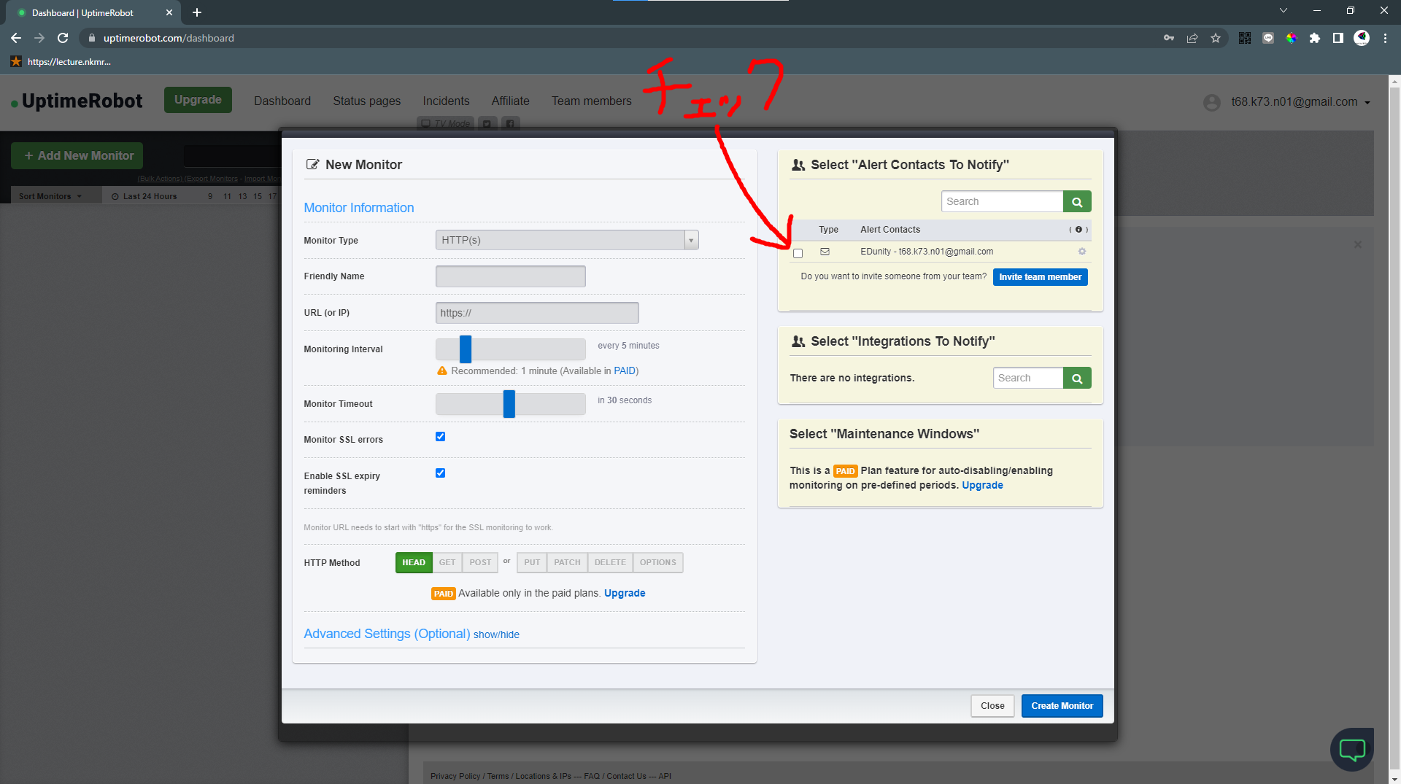
Task: Click the share page icon in address bar
Action: pos(1192,38)
